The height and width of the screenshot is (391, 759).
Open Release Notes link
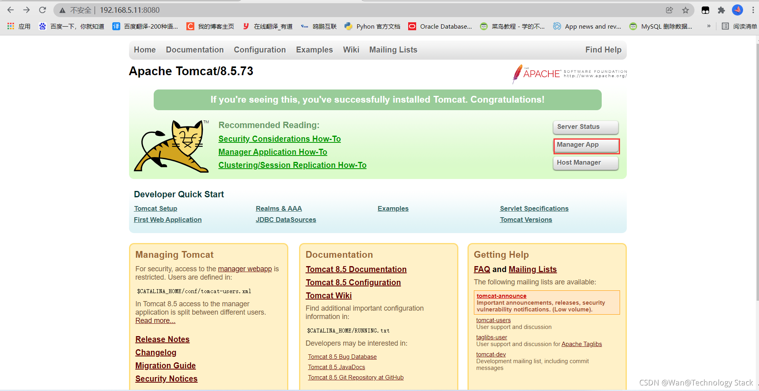(162, 339)
